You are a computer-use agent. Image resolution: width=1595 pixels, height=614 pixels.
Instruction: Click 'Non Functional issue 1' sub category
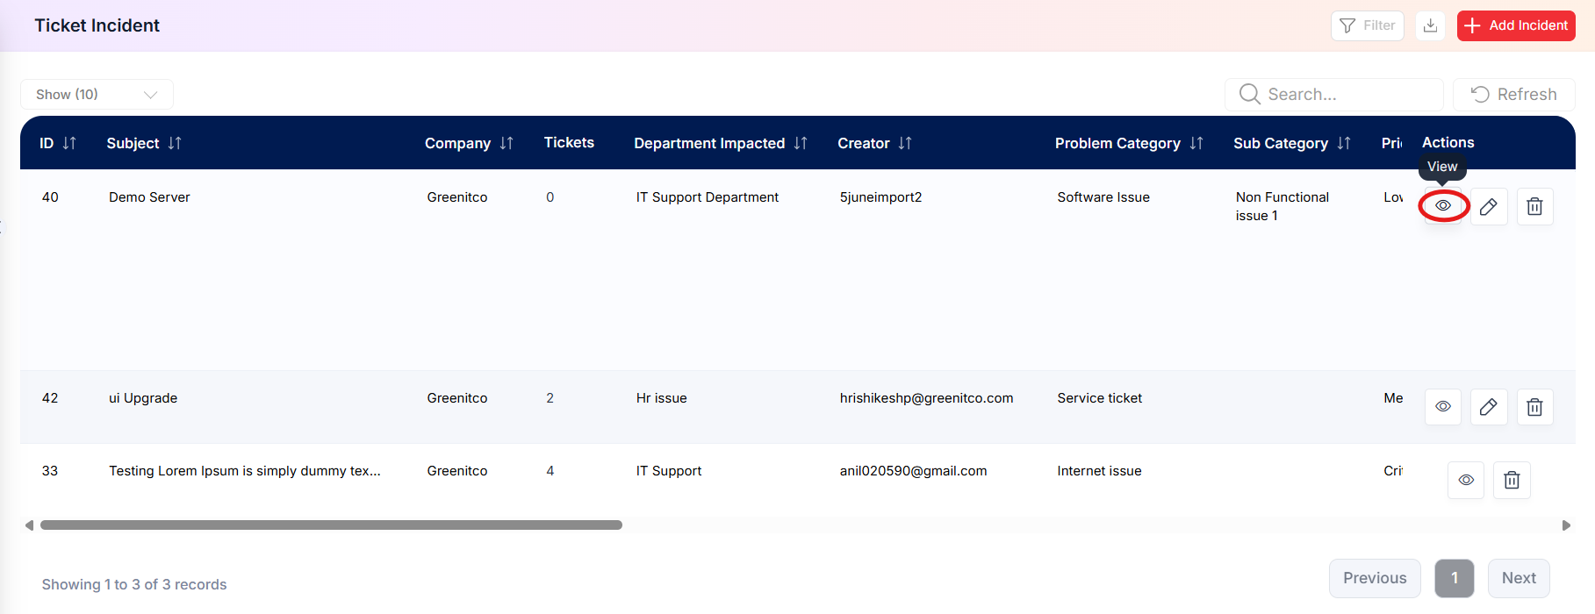(x=1282, y=206)
